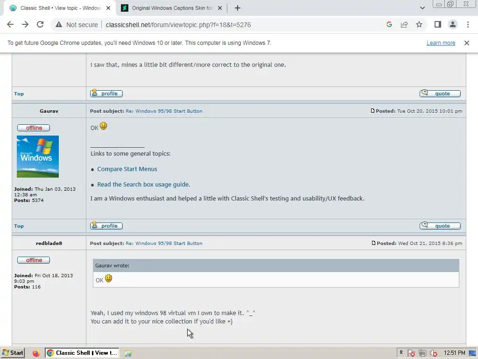Open the Compare Start Menus link
This screenshot has width=478, height=359.
(127, 169)
